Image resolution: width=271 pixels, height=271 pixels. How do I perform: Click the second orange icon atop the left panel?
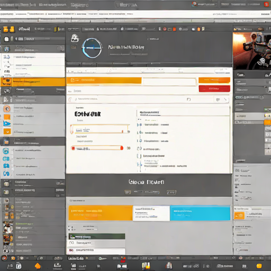pos(12,29)
